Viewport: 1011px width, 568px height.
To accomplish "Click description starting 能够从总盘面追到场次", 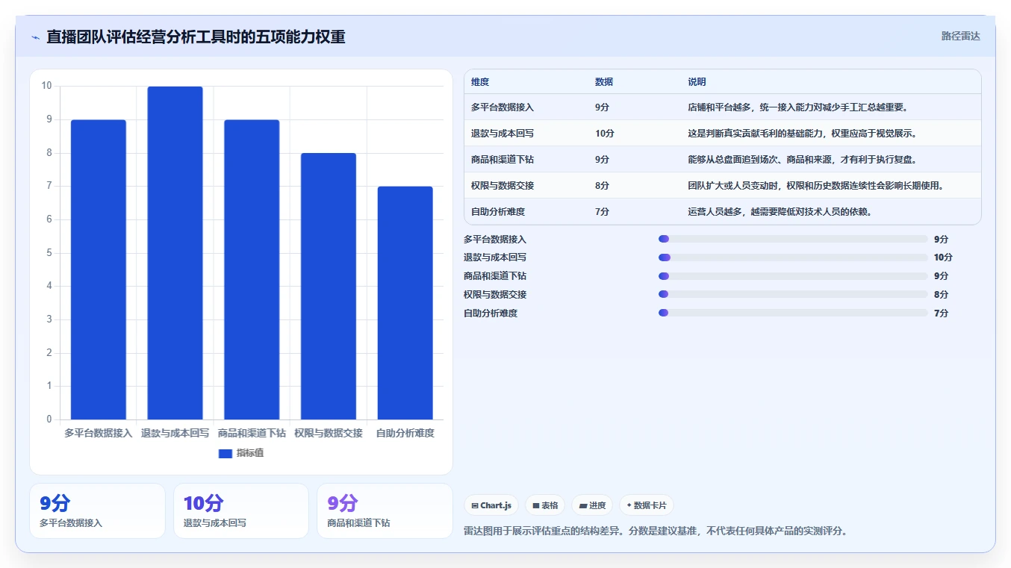I will [802, 160].
